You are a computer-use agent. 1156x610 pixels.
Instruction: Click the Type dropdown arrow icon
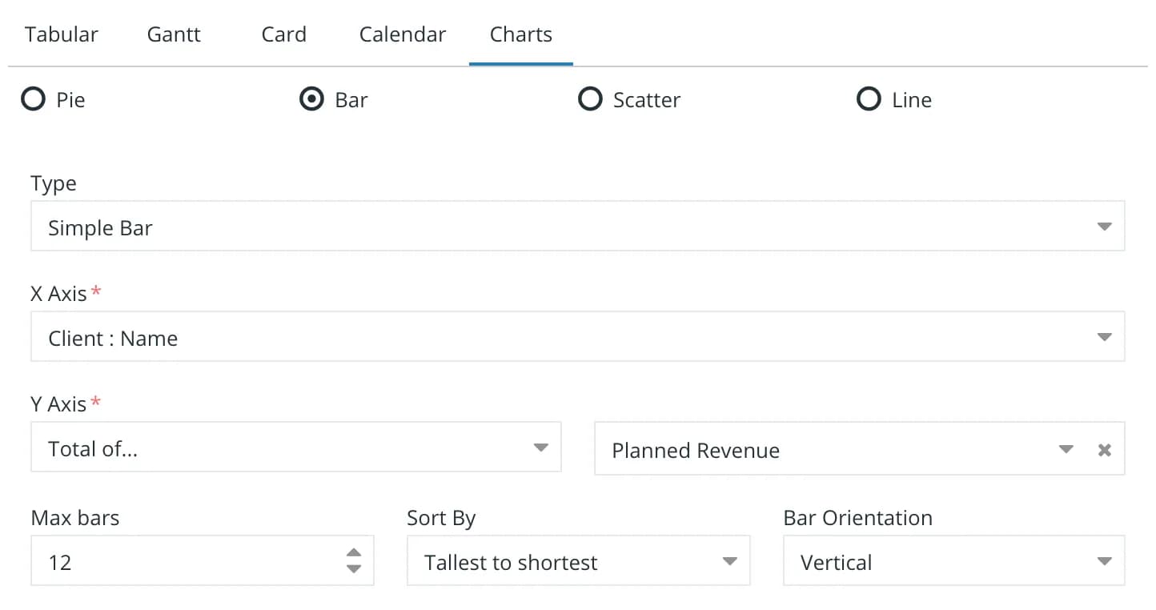1104,227
